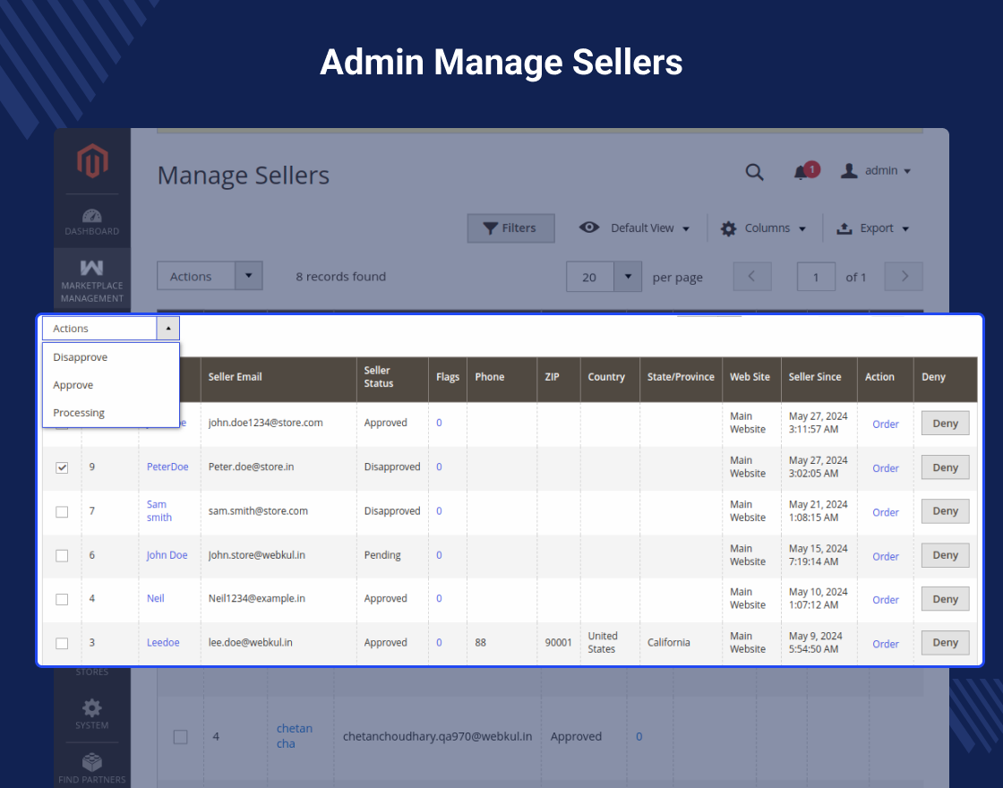Viewport: 1003px width, 788px height.
Task: Click the Magento logo icon
Action: pyautogui.click(x=93, y=160)
